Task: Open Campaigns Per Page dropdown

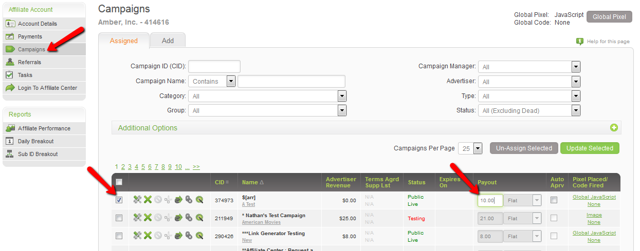Action: click(x=470, y=148)
